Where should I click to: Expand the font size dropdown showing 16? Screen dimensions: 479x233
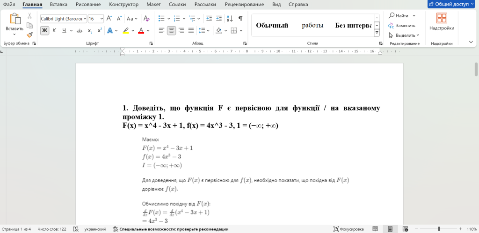pyautogui.click(x=101, y=19)
